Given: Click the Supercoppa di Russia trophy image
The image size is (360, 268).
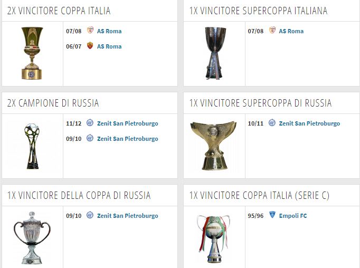Looking at the screenshot, I should coord(213,145).
